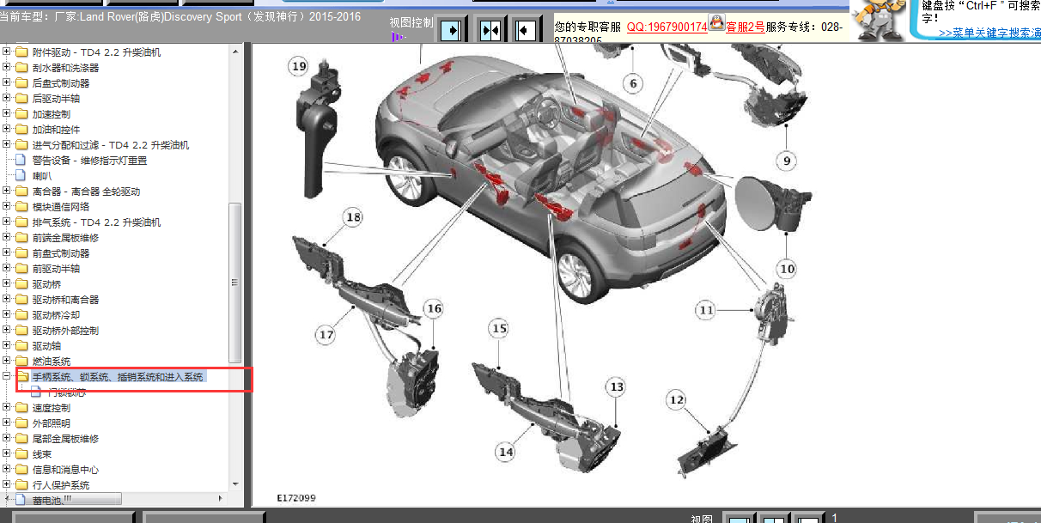
Task: Click the right-pane-only view control icon
Action: tap(527, 30)
